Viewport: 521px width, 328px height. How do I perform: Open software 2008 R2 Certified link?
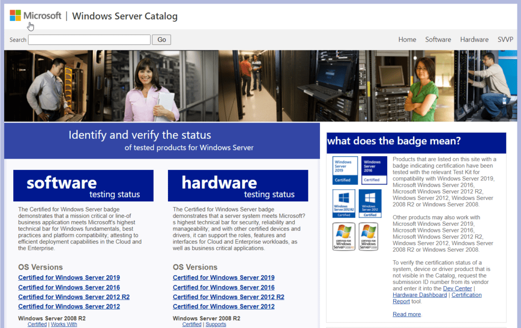click(x=37, y=324)
